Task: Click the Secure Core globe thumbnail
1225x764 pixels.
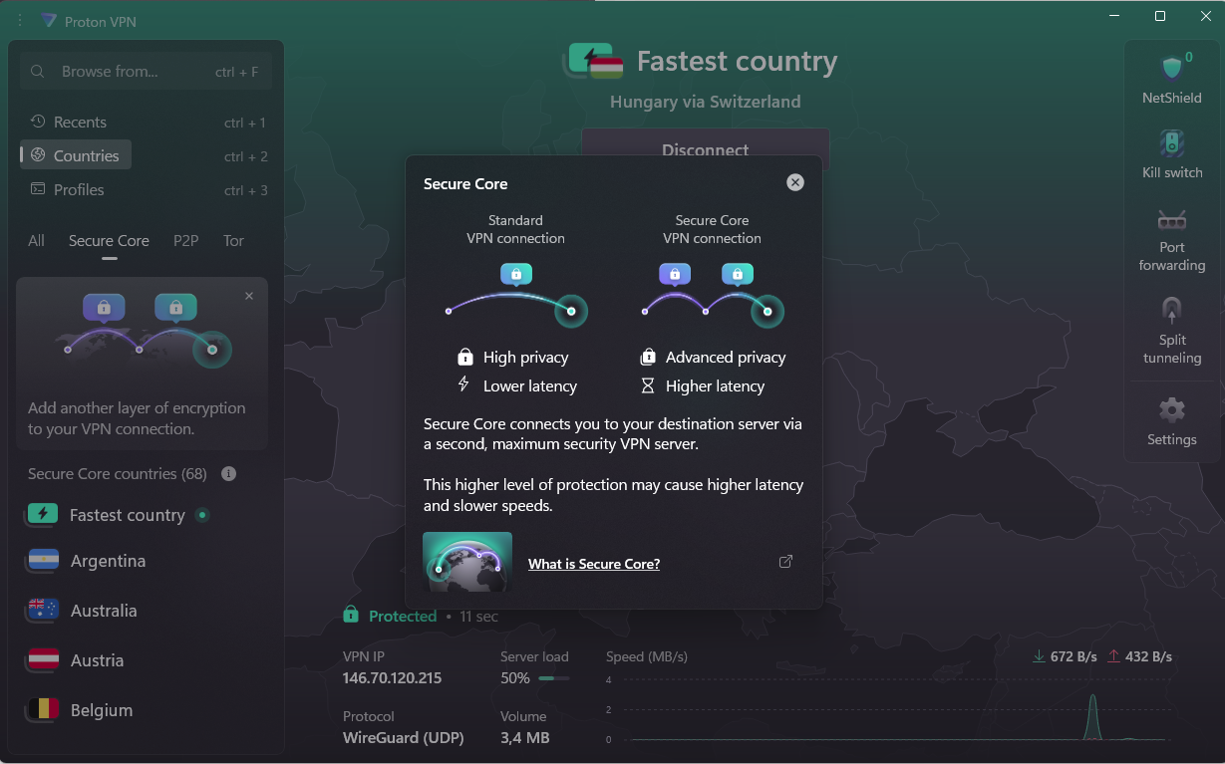Action: point(467,562)
